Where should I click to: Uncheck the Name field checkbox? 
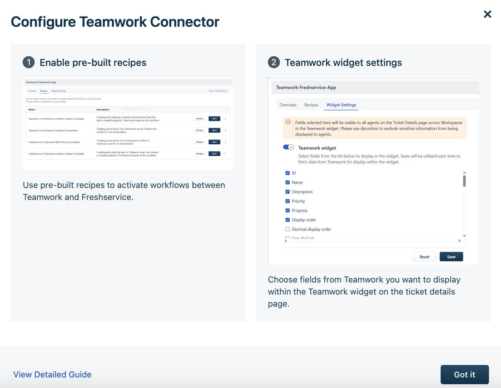coord(287,182)
